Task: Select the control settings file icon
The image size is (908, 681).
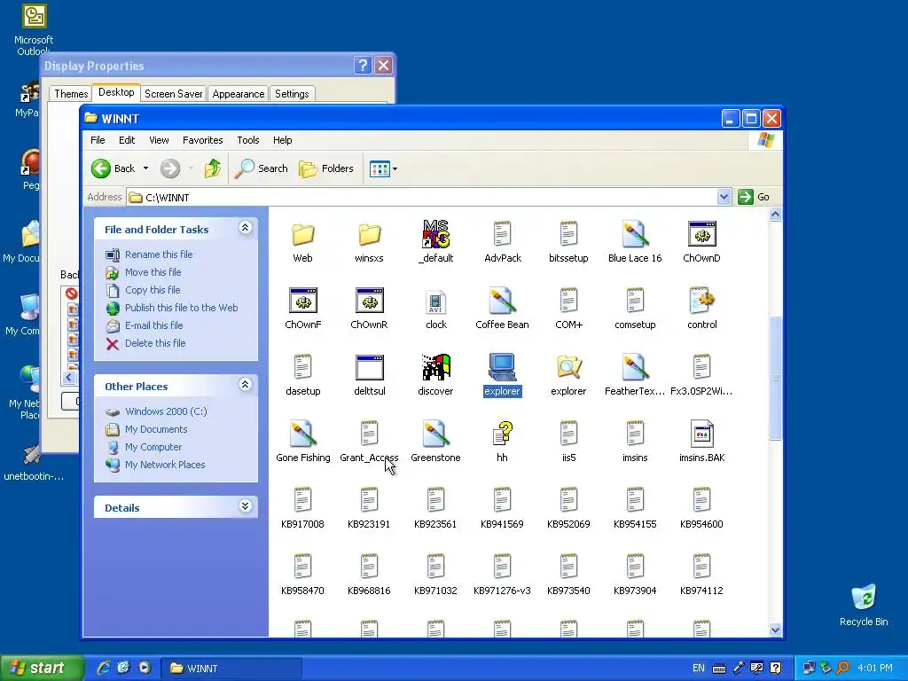Action: tap(702, 301)
